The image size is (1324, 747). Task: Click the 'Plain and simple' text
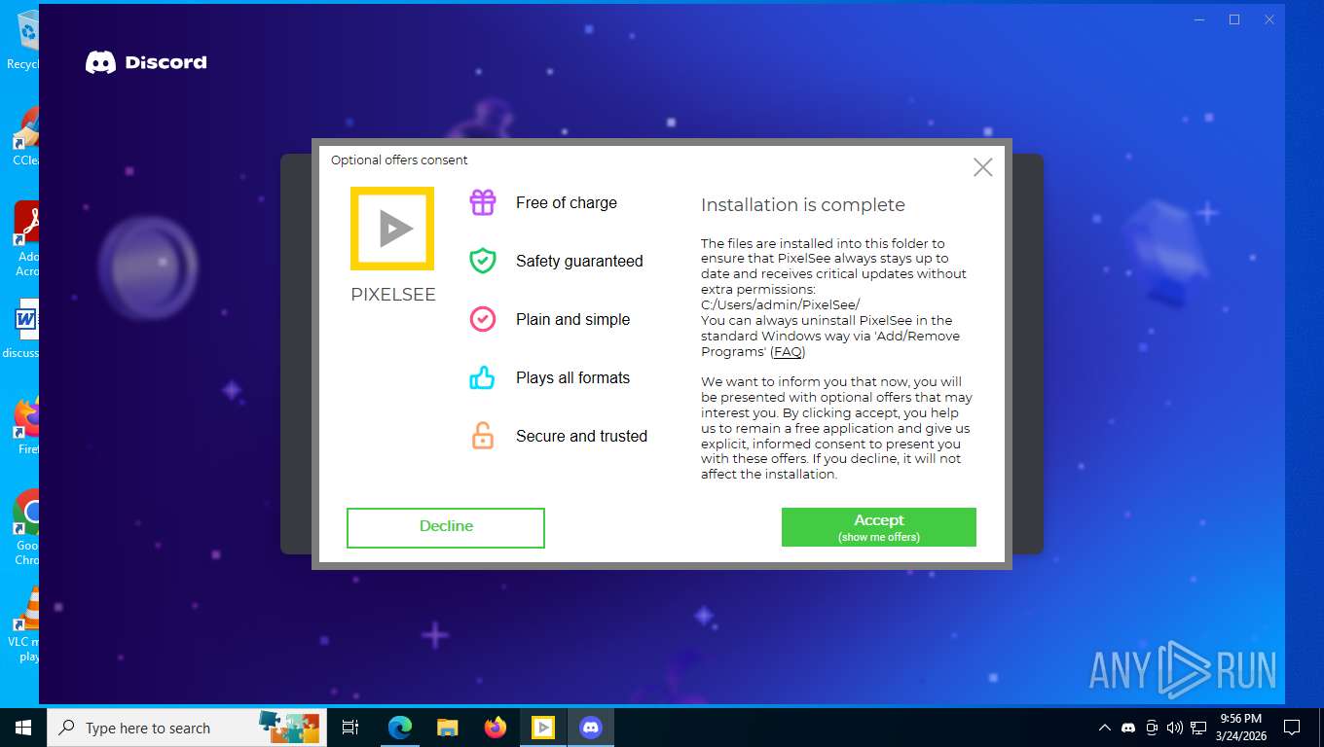[x=572, y=319]
